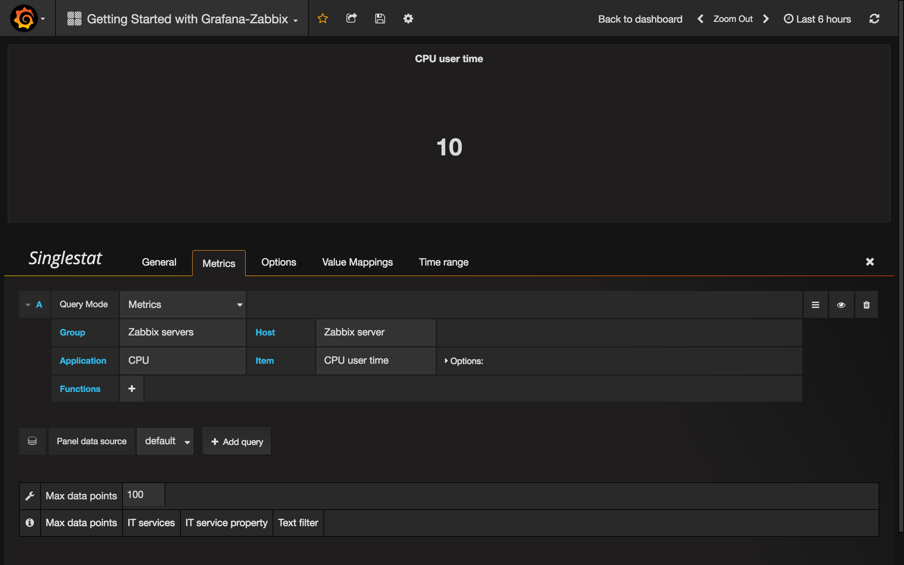Viewport: 904px width, 565px height.
Task: Click Back to dashboard link
Action: (640, 19)
